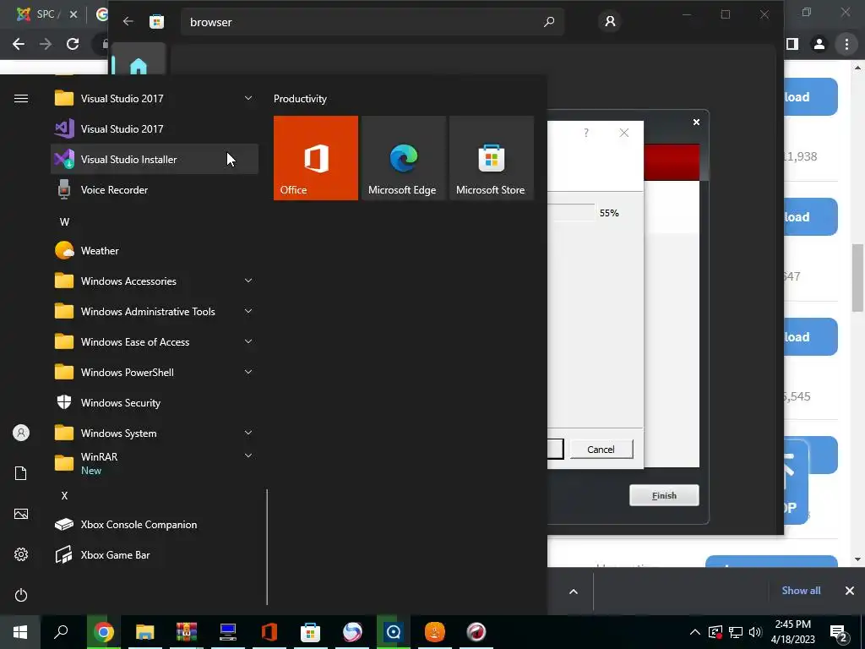Image resolution: width=865 pixels, height=649 pixels.
Task: Open Settings gear in Start menu
Action: (x=21, y=554)
